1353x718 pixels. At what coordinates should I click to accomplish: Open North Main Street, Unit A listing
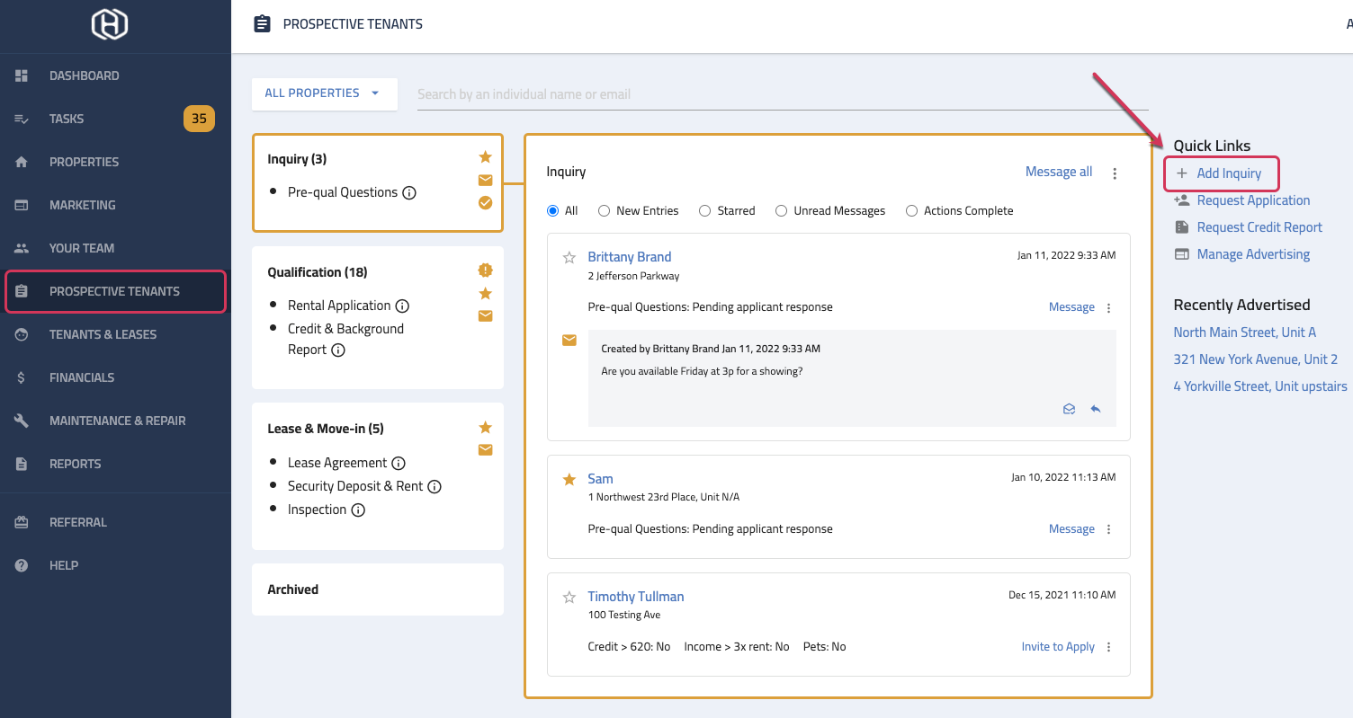pos(1245,332)
